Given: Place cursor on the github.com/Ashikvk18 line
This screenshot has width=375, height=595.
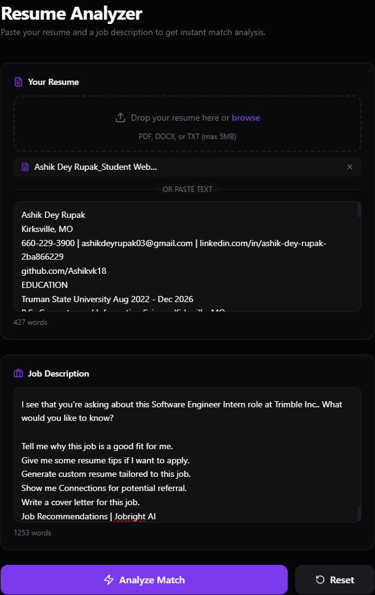Looking at the screenshot, I should [64, 271].
